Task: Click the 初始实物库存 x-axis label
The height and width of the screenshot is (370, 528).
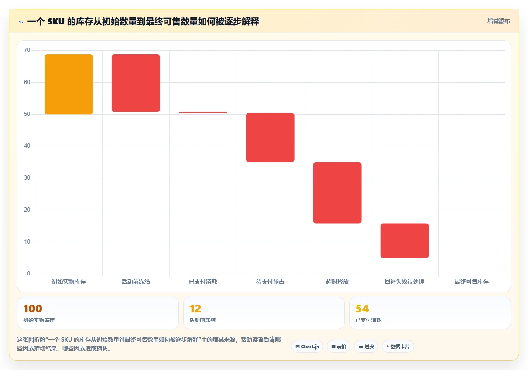Action: 69,282
